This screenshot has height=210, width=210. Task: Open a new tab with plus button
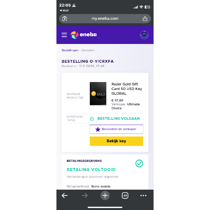click(105, 196)
